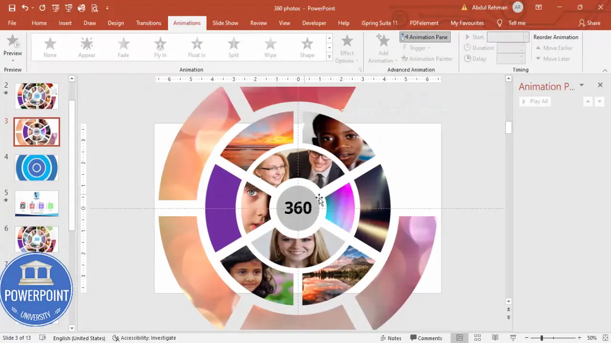Click the AR account avatar
This screenshot has height=343, width=611.
(517, 8)
